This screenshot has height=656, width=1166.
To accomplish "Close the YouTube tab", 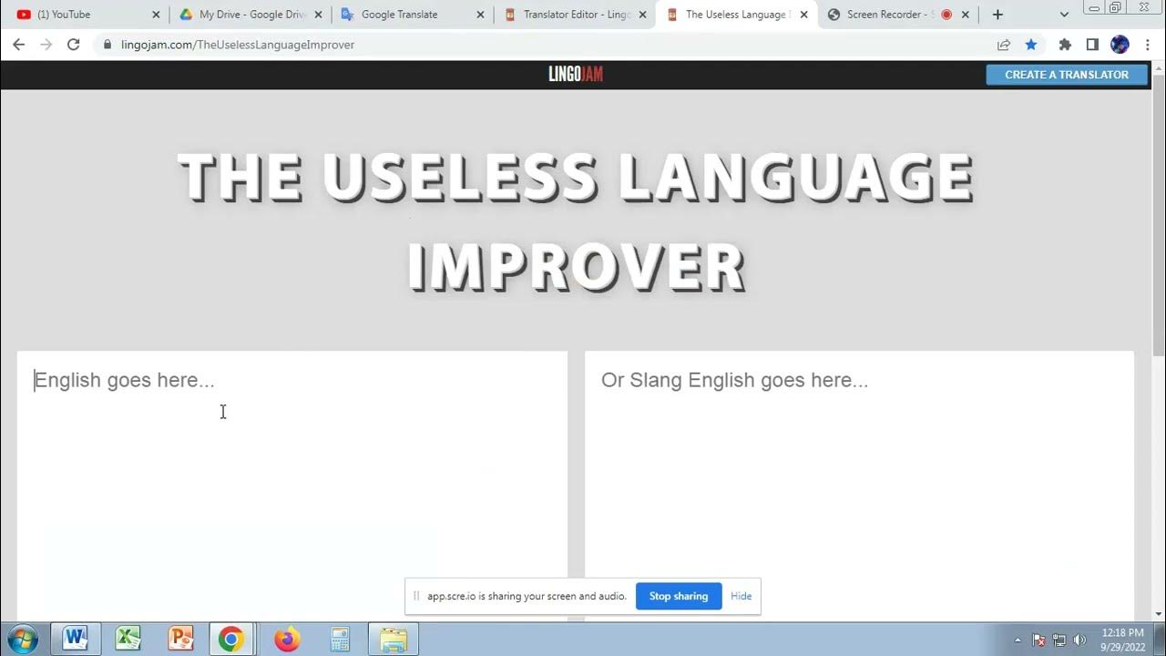I will (x=156, y=15).
